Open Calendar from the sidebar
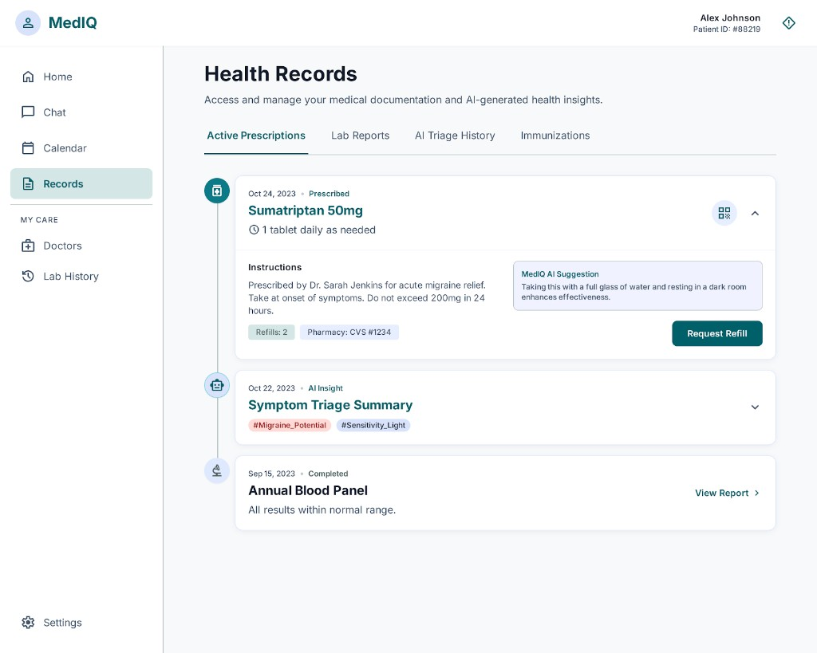Viewport: 817px width, 653px height. click(x=81, y=148)
